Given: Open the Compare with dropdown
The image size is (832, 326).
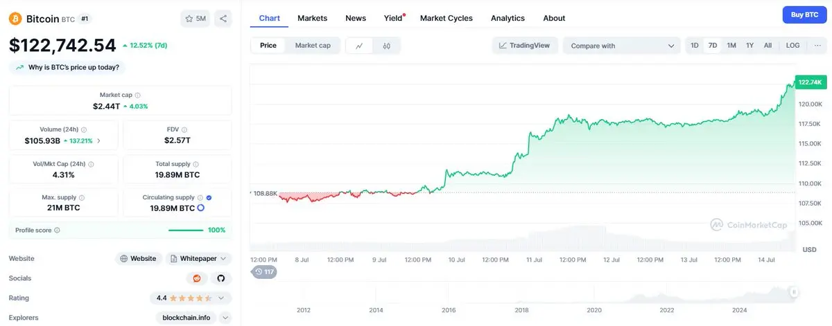Looking at the screenshot, I should click(622, 46).
